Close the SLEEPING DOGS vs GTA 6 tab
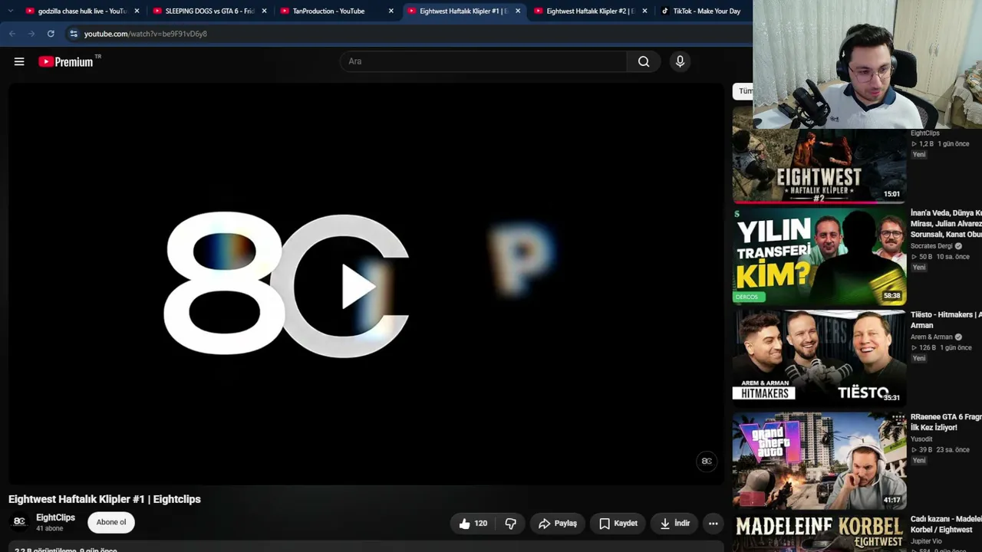Screen dimensions: 982x552 click(x=264, y=11)
